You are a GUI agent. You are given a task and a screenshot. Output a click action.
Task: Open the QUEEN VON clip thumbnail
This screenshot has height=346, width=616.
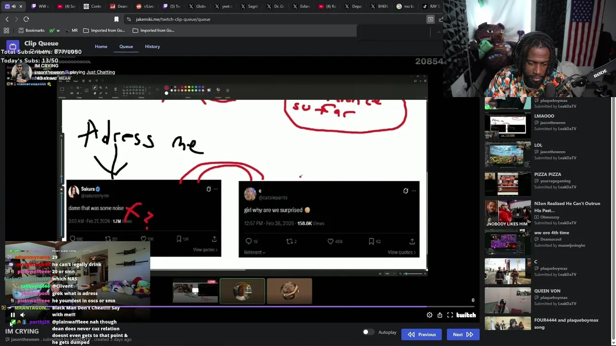(x=508, y=300)
